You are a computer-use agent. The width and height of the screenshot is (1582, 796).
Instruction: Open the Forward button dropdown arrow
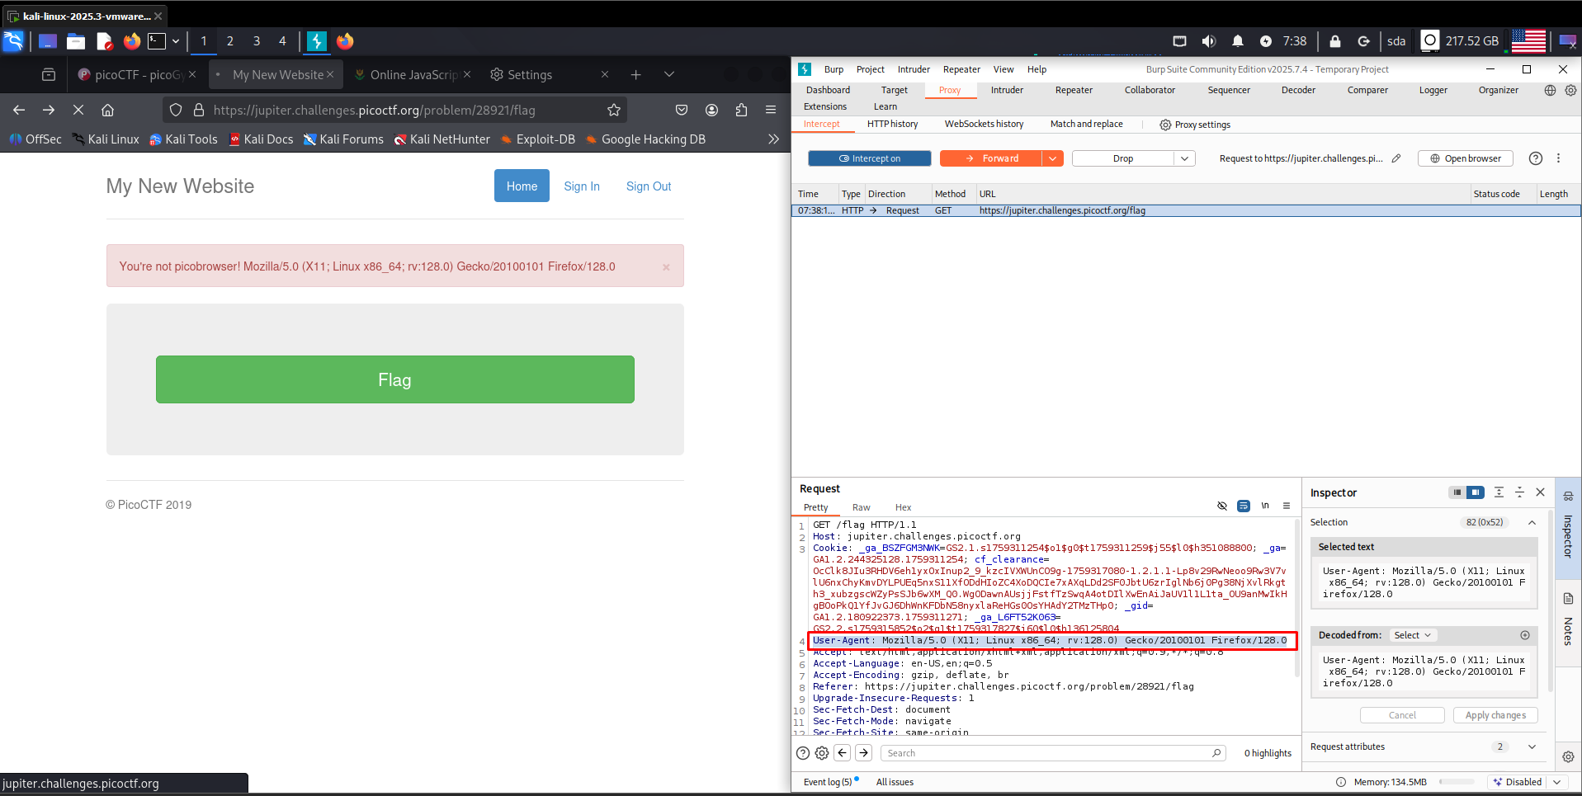1052,158
